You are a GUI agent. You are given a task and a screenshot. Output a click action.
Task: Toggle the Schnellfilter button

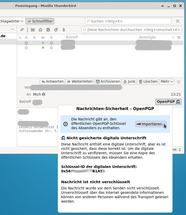pos(40,21)
